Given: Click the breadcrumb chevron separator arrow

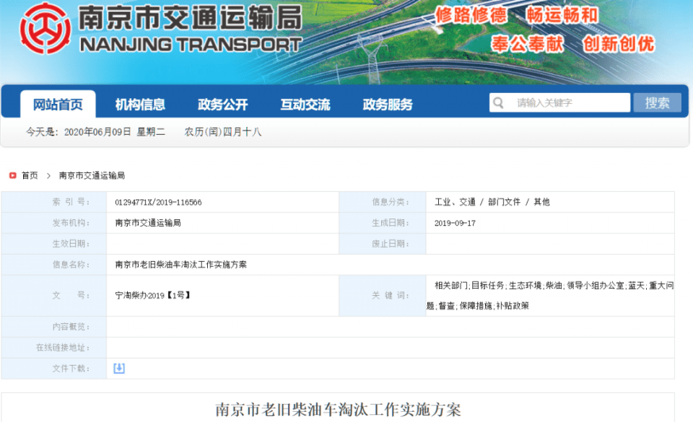Looking at the screenshot, I should pyautogui.click(x=48, y=175).
